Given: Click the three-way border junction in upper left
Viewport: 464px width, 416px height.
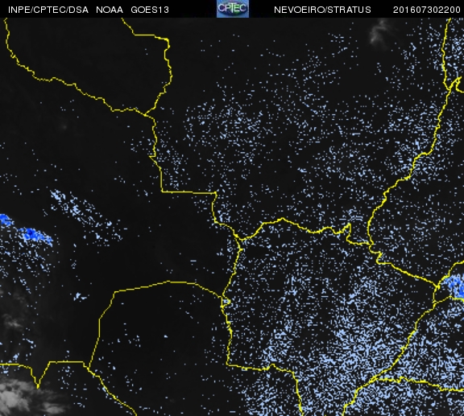Looking at the screenshot, I should point(145,114).
